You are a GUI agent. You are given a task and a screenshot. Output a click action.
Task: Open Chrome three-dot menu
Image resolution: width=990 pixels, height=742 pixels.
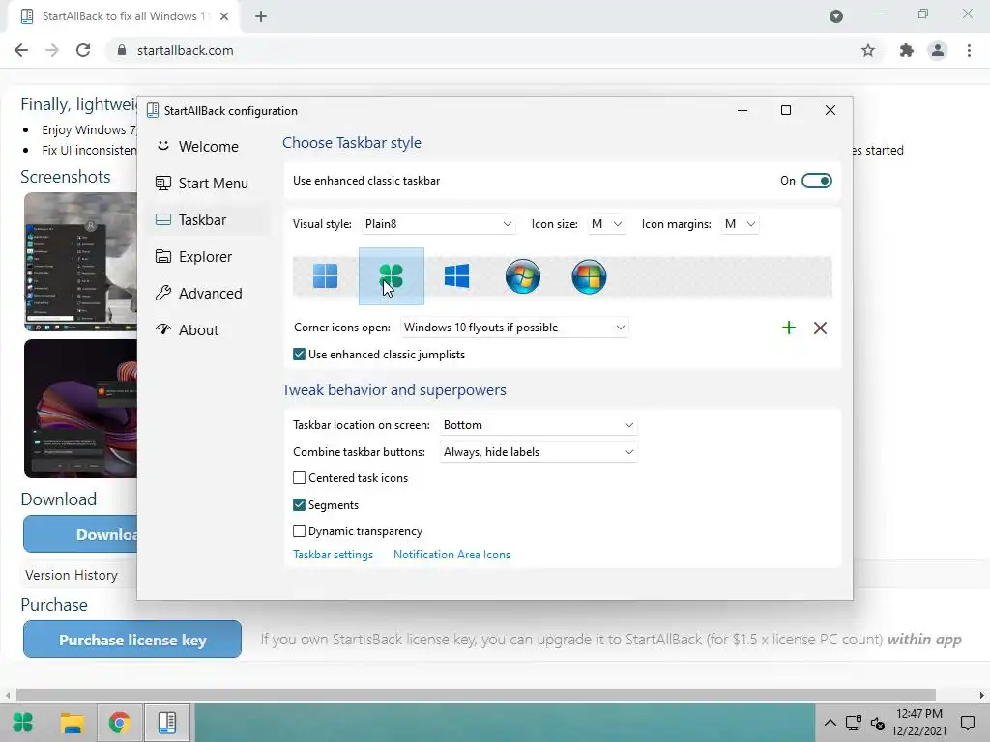coord(969,50)
